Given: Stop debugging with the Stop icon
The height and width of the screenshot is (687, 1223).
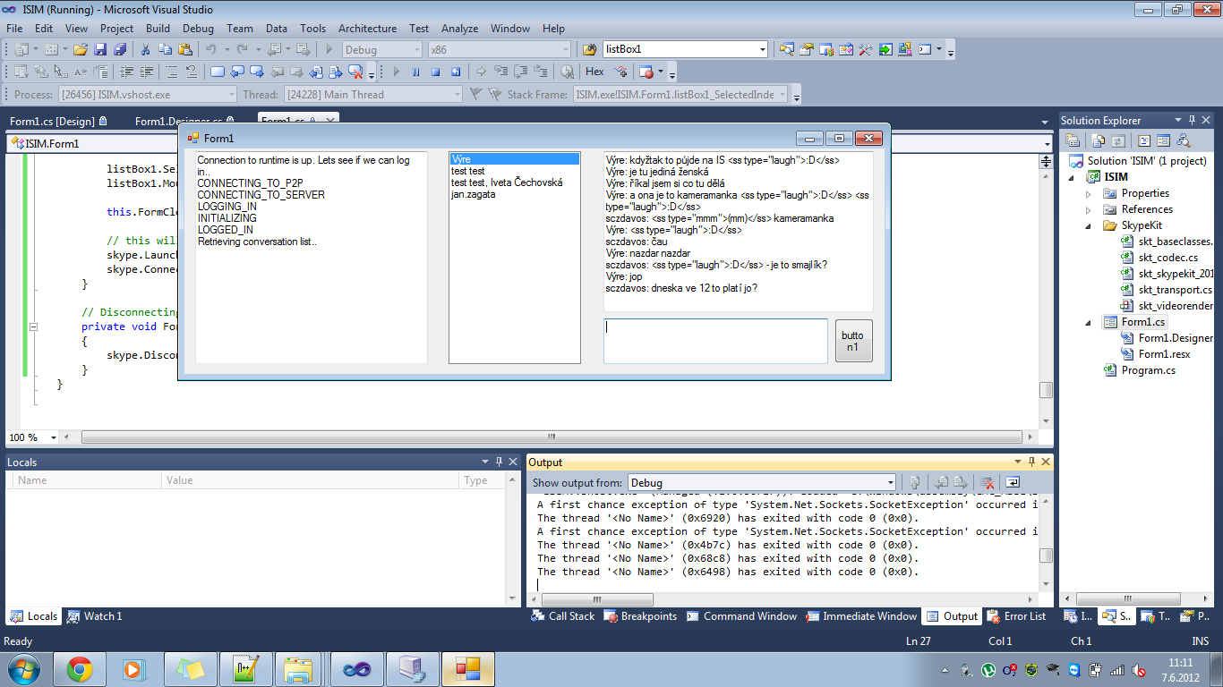Looking at the screenshot, I should pos(435,72).
